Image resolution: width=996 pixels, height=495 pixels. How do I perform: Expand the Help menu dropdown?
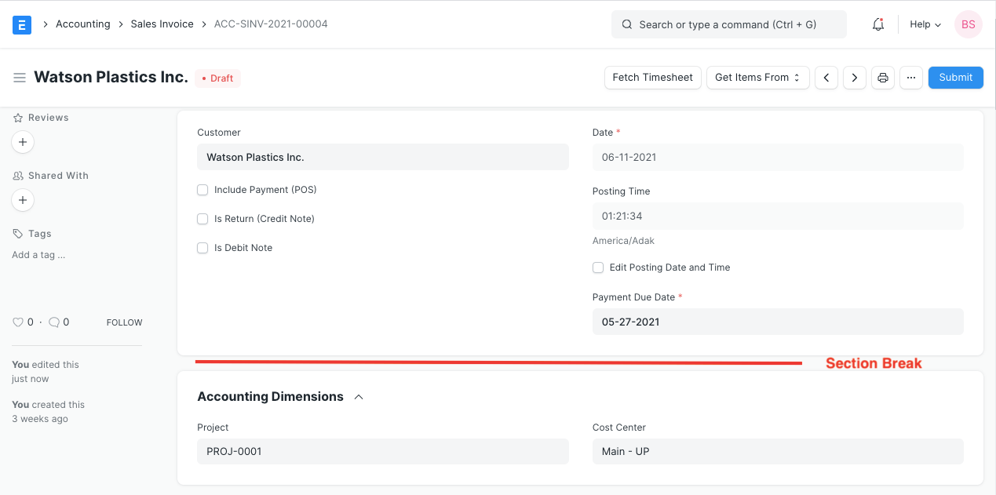point(925,24)
